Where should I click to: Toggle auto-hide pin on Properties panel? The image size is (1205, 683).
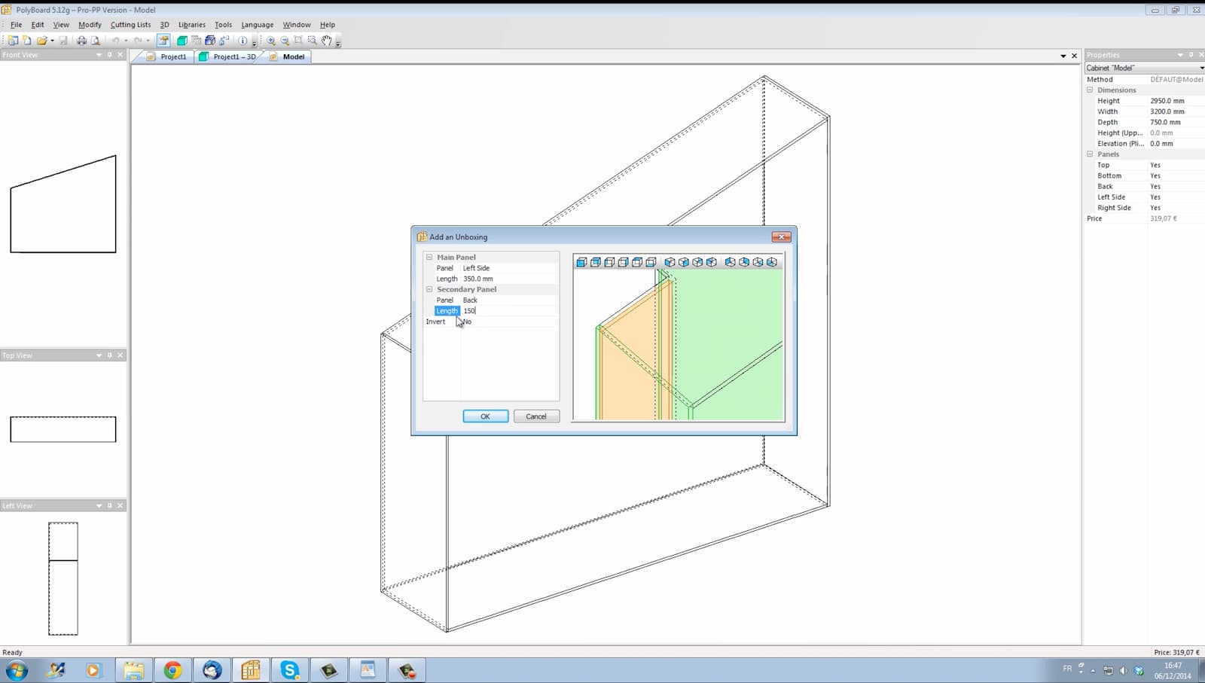1191,55
